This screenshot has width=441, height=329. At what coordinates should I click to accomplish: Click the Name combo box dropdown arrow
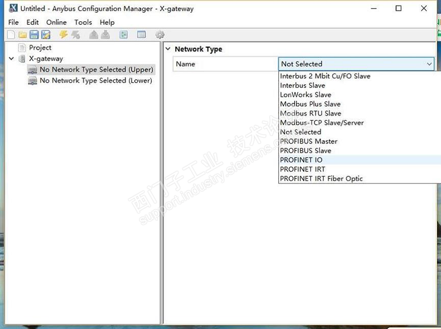(x=429, y=64)
